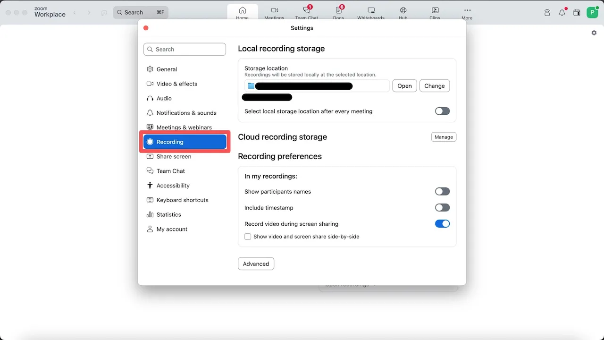The height and width of the screenshot is (340, 604).
Task: Open the Whiteboards tab icon
Action: point(371,11)
